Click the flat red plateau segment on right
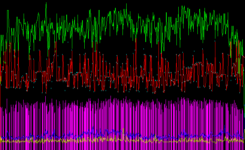 point(199,63)
